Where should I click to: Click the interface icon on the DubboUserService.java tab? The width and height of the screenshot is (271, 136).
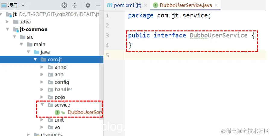pyautogui.click(x=156, y=5)
